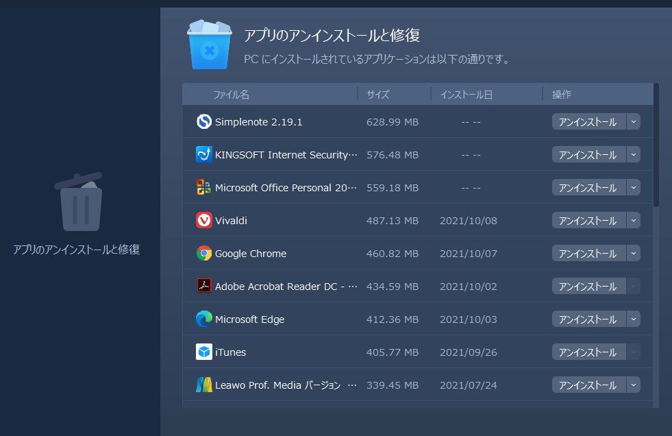672x436 pixels.
Task: Select the iTunes name text
Action: pos(231,352)
